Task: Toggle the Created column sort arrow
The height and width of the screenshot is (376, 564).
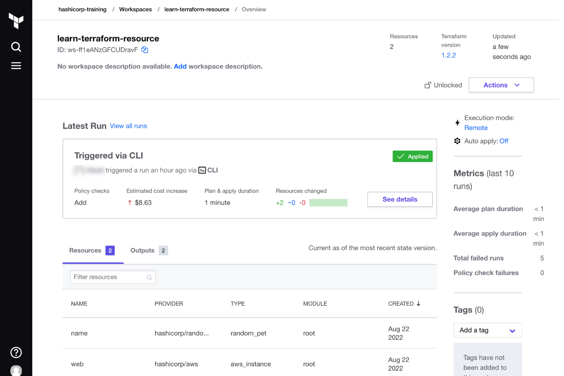Action: tap(418, 304)
